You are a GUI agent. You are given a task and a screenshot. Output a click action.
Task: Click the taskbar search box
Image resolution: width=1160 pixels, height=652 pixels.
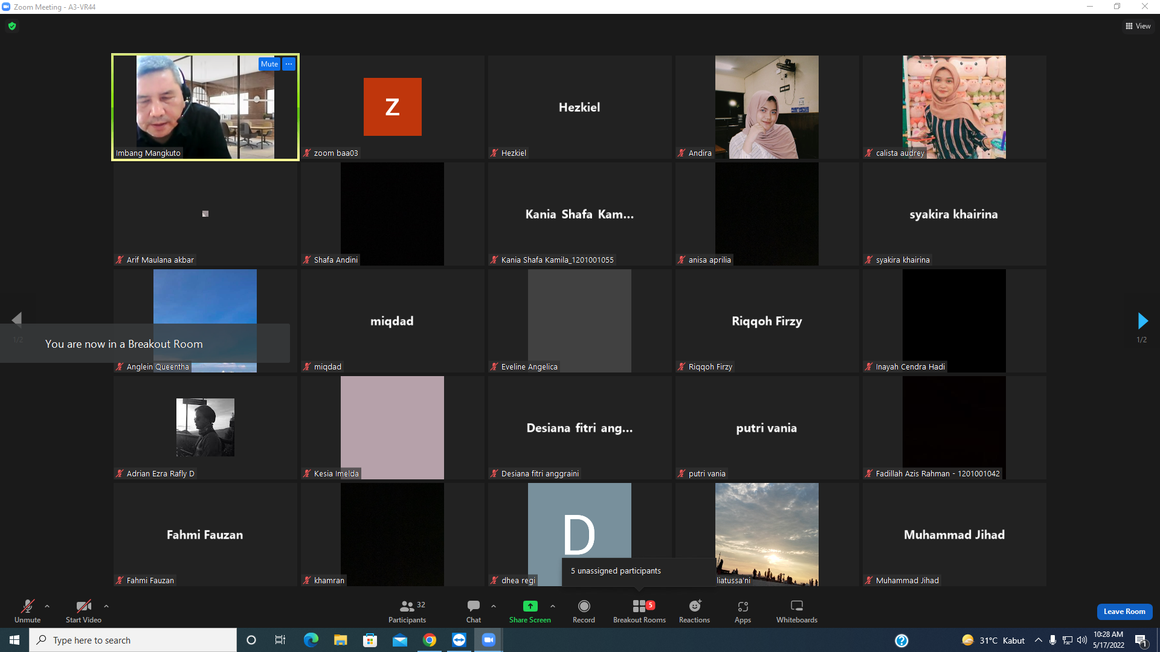click(x=133, y=640)
